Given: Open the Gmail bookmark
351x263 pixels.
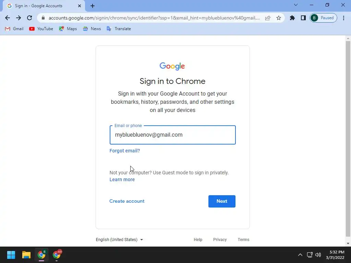Looking at the screenshot, I should (14, 29).
